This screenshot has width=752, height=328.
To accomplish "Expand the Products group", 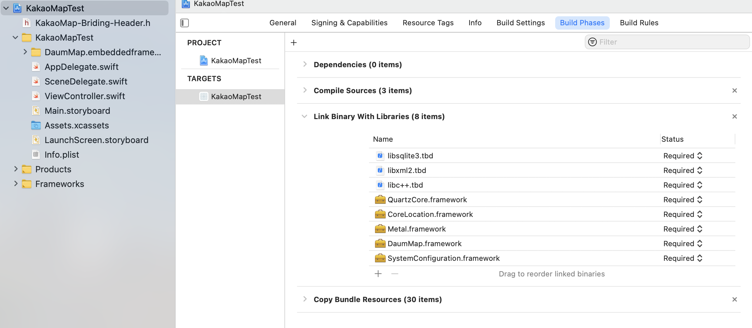I will tap(16, 169).
